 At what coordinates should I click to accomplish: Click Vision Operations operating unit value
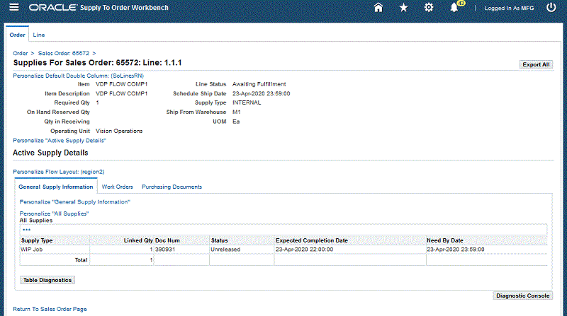coord(119,131)
